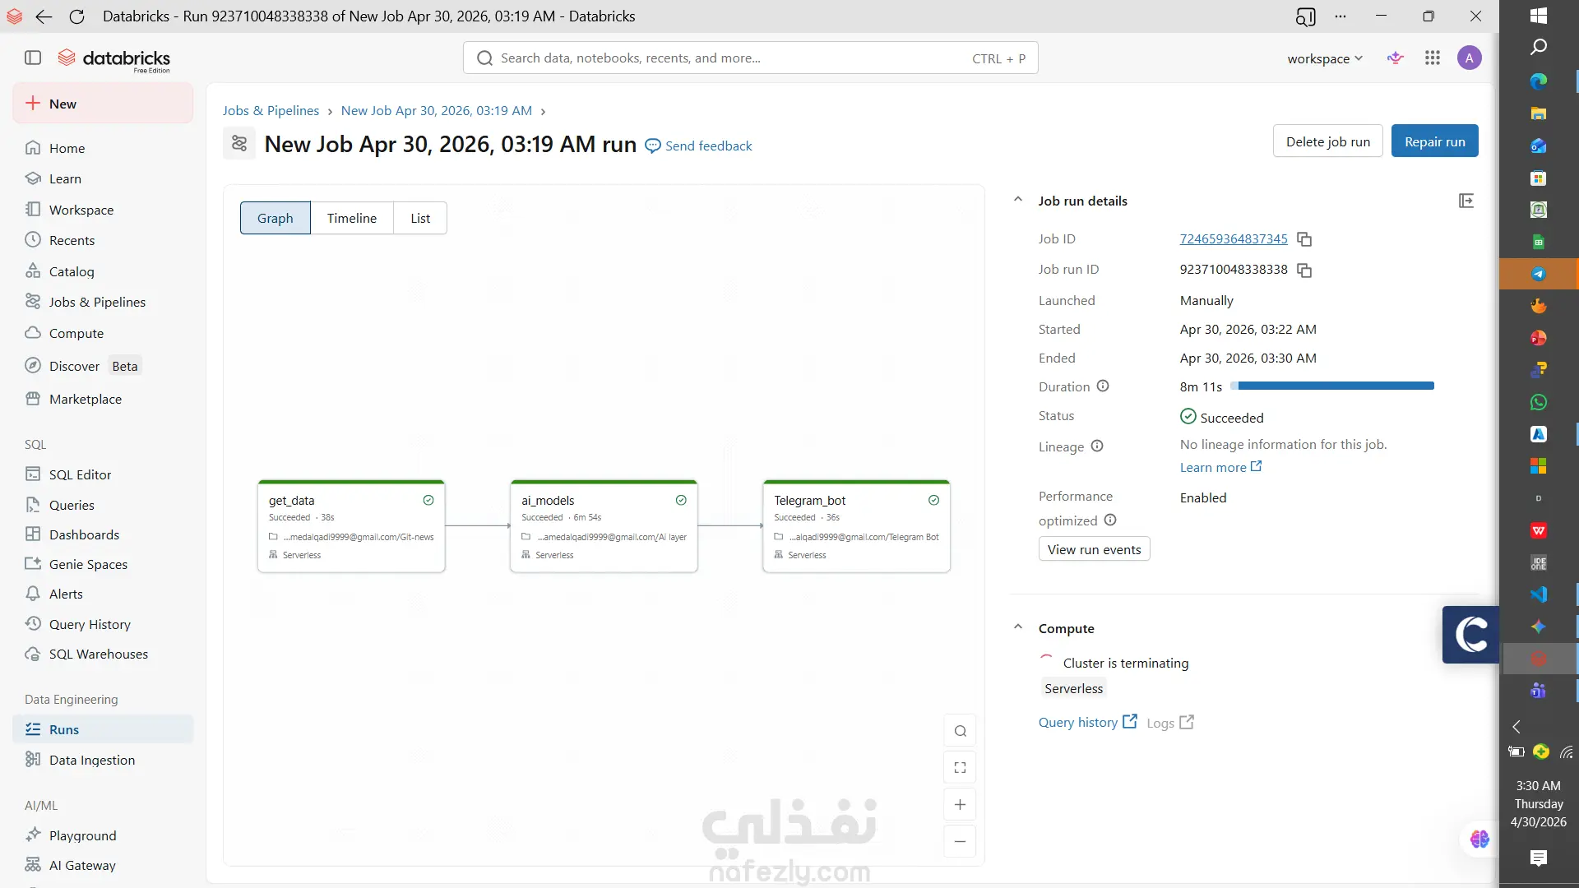This screenshot has width=1579, height=888.
Task: Select the ai_models task node
Action: [x=604, y=526]
